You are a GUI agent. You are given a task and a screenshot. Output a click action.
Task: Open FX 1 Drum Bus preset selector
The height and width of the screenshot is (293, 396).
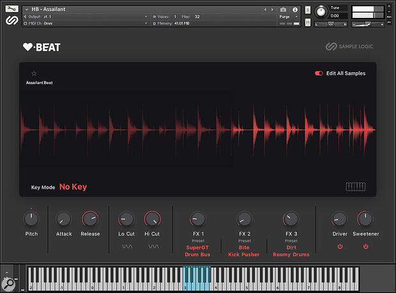point(197,255)
